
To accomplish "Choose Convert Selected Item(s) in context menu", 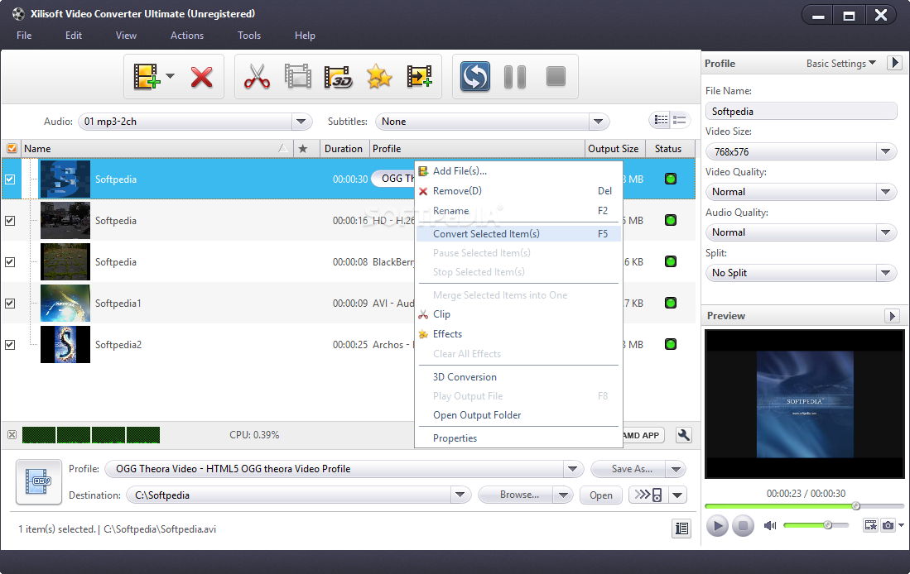I will [x=519, y=234].
